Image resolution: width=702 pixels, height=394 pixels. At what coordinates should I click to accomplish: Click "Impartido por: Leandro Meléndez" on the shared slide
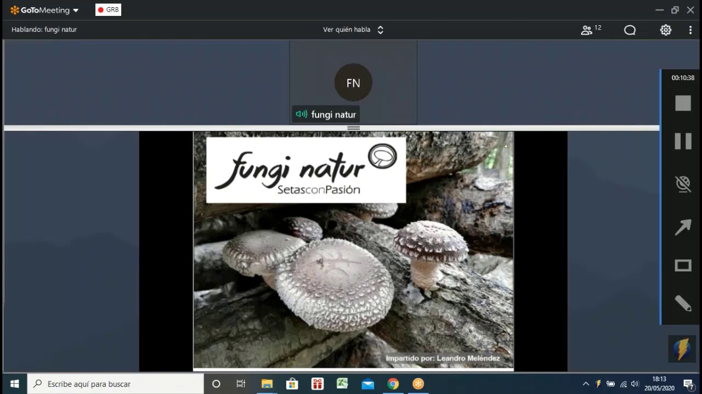click(443, 358)
